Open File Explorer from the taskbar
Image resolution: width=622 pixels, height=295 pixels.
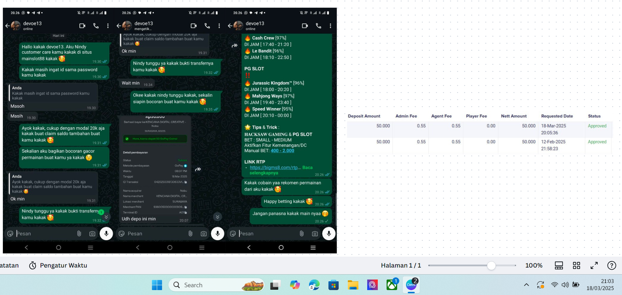[353, 285]
